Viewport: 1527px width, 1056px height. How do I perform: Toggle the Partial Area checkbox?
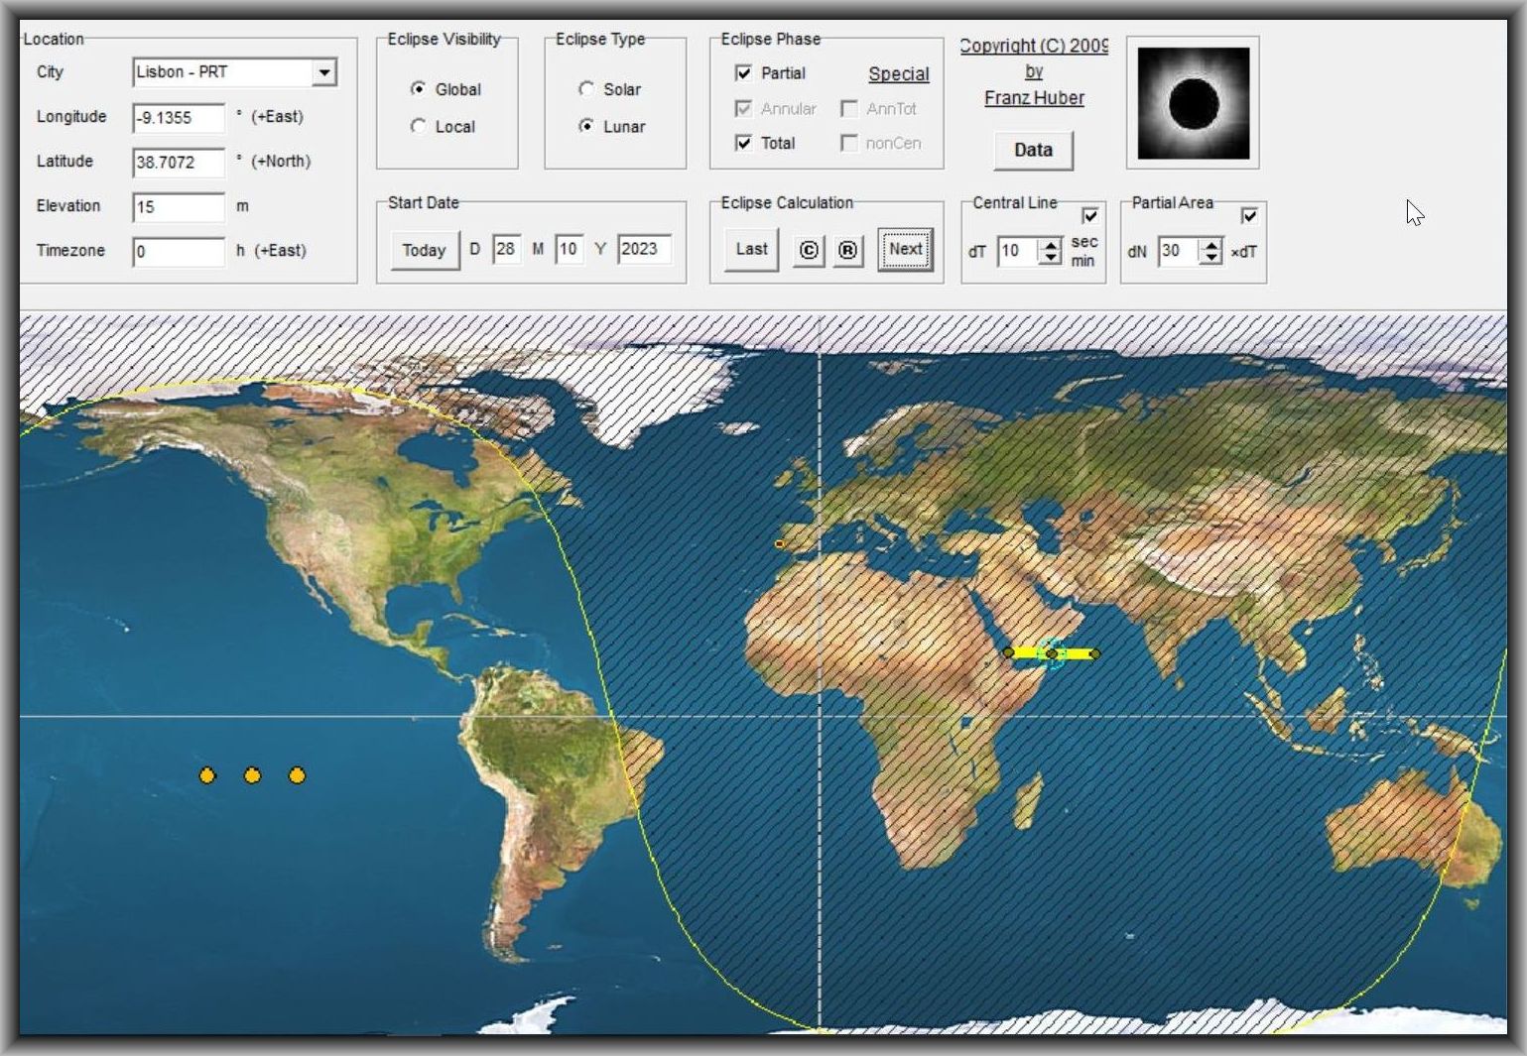coord(1249,215)
